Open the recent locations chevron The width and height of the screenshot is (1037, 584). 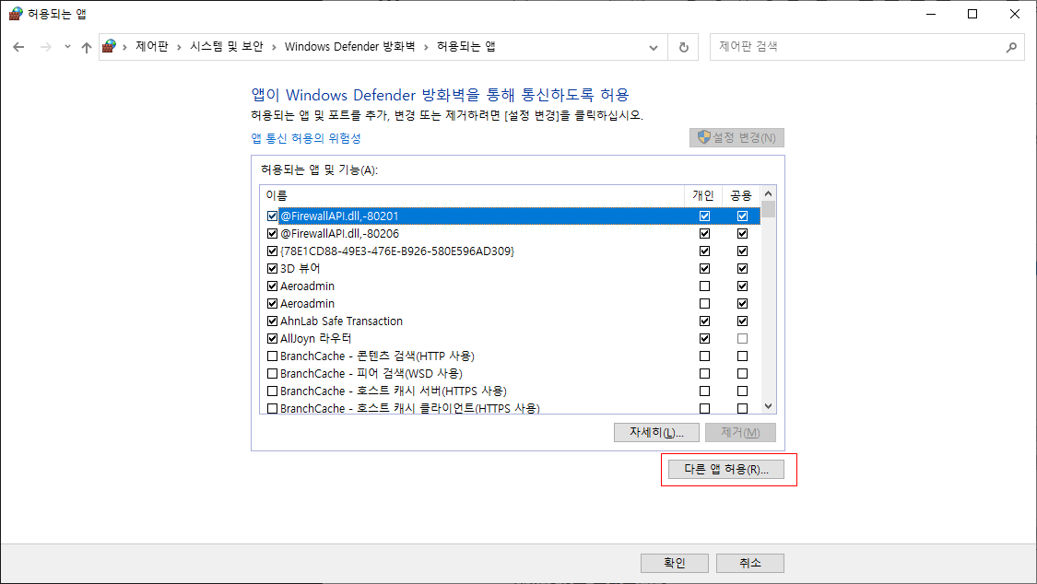point(67,47)
